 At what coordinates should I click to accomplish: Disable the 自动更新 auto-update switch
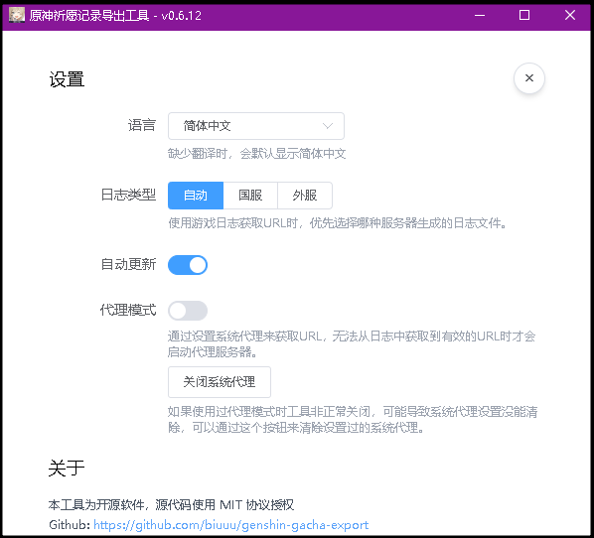pos(188,265)
